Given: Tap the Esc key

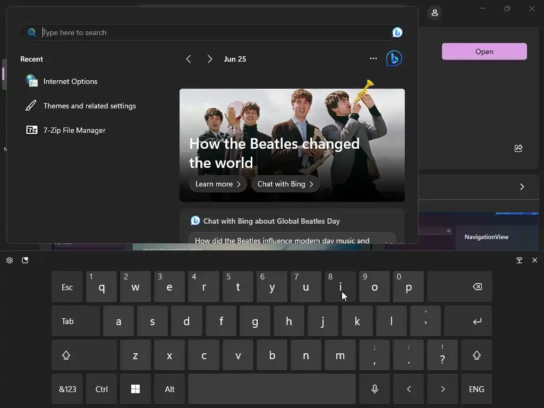Looking at the screenshot, I should tap(67, 286).
